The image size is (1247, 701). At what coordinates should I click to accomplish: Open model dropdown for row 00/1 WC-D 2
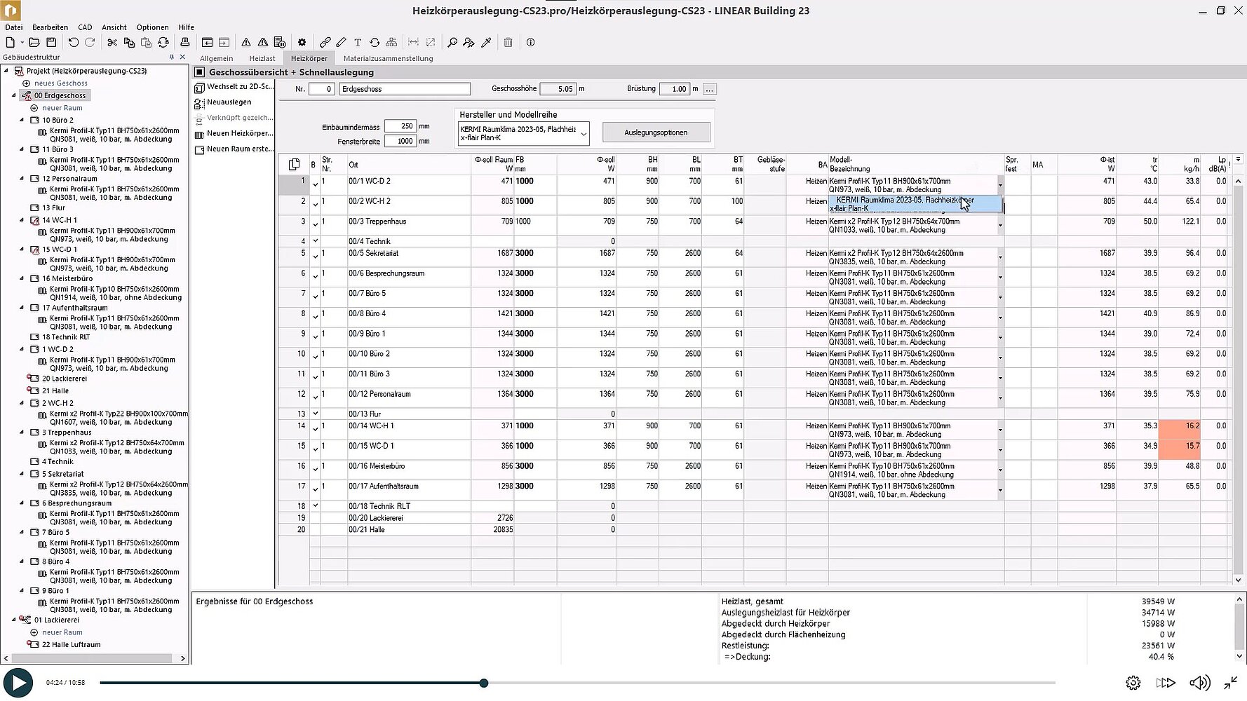(1000, 186)
